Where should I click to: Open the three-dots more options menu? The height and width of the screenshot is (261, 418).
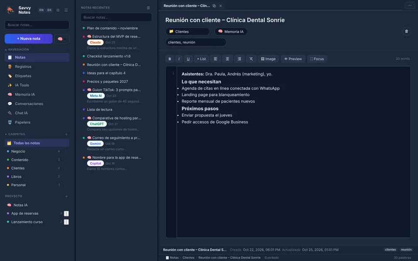pyautogui.click(x=410, y=5)
